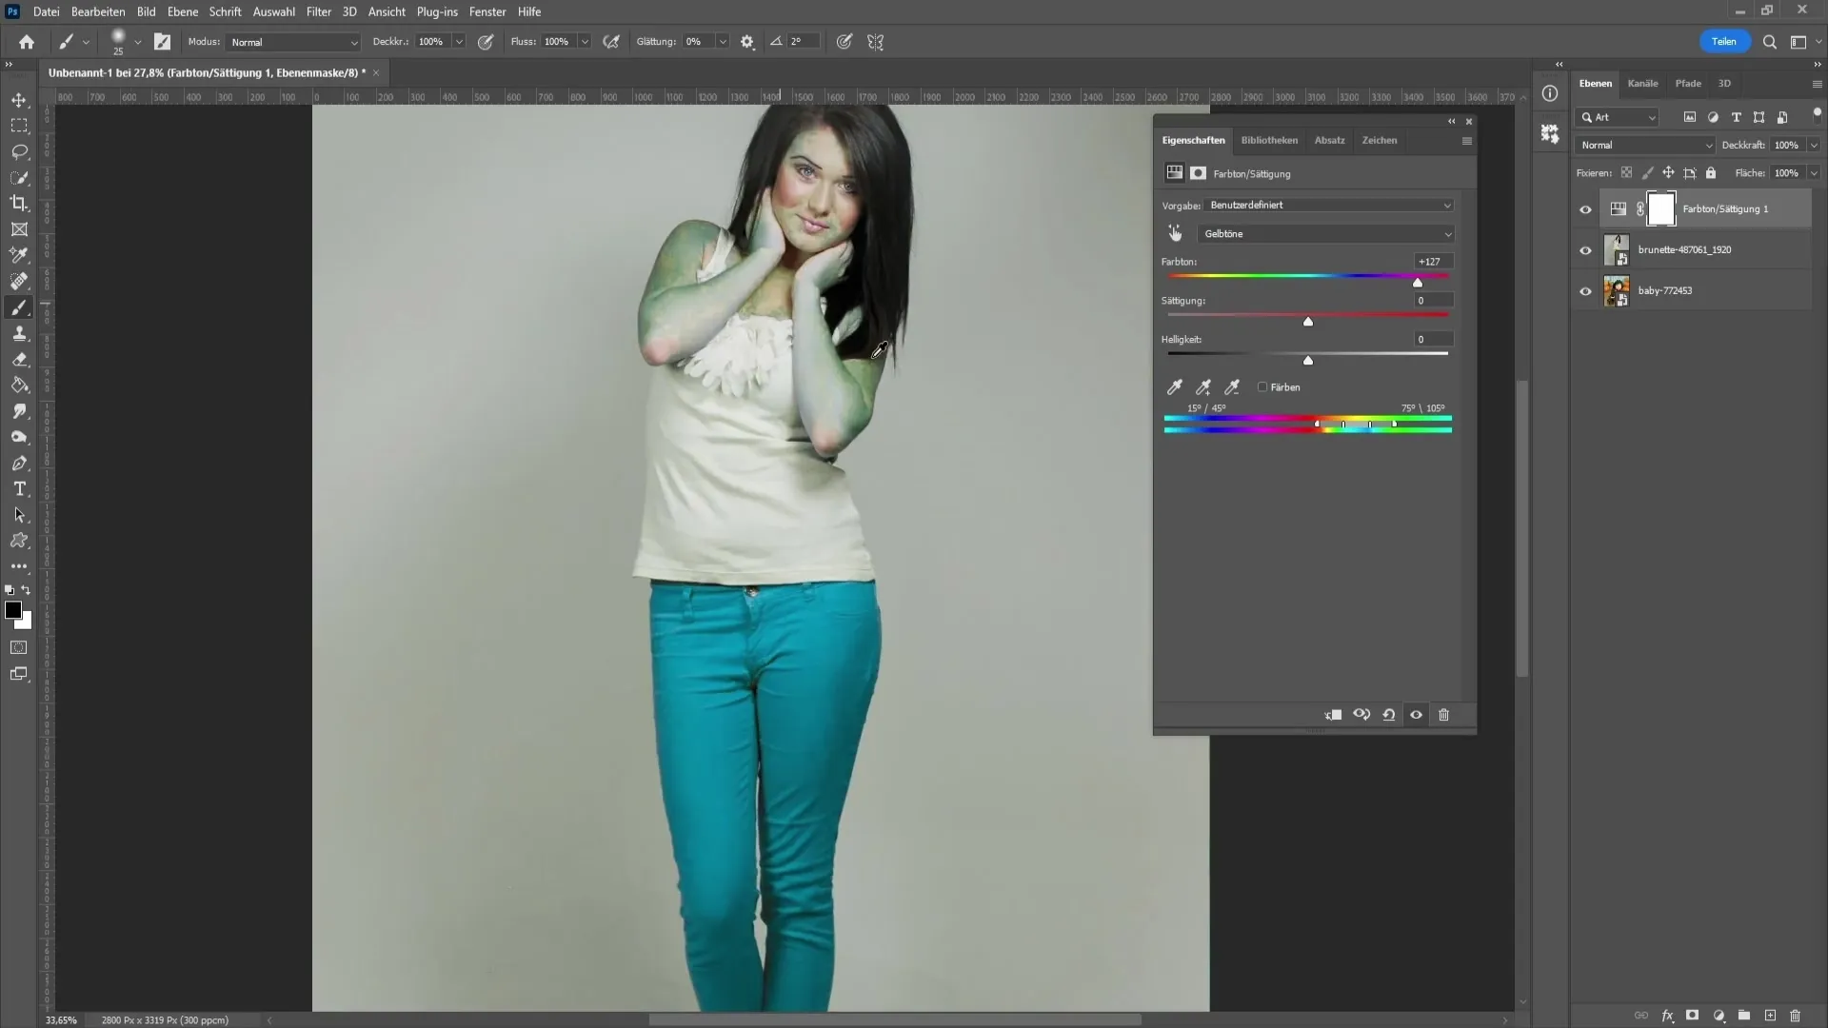Select the Lasso selection tool
The height and width of the screenshot is (1028, 1828).
(x=19, y=150)
